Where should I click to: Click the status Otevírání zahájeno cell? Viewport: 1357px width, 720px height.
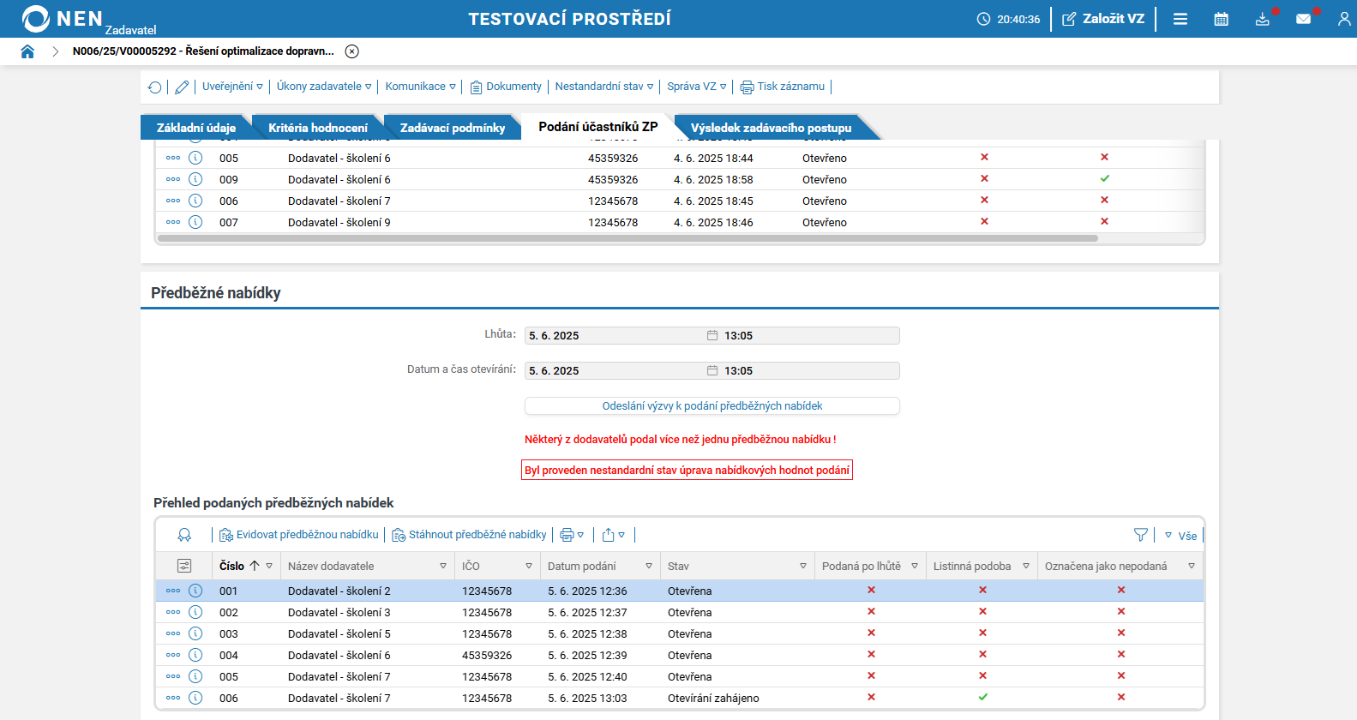point(713,698)
